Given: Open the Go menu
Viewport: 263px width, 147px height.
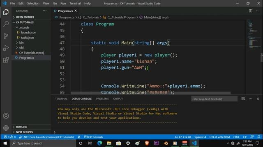Looking at the screenshot, I should point(55,3).
